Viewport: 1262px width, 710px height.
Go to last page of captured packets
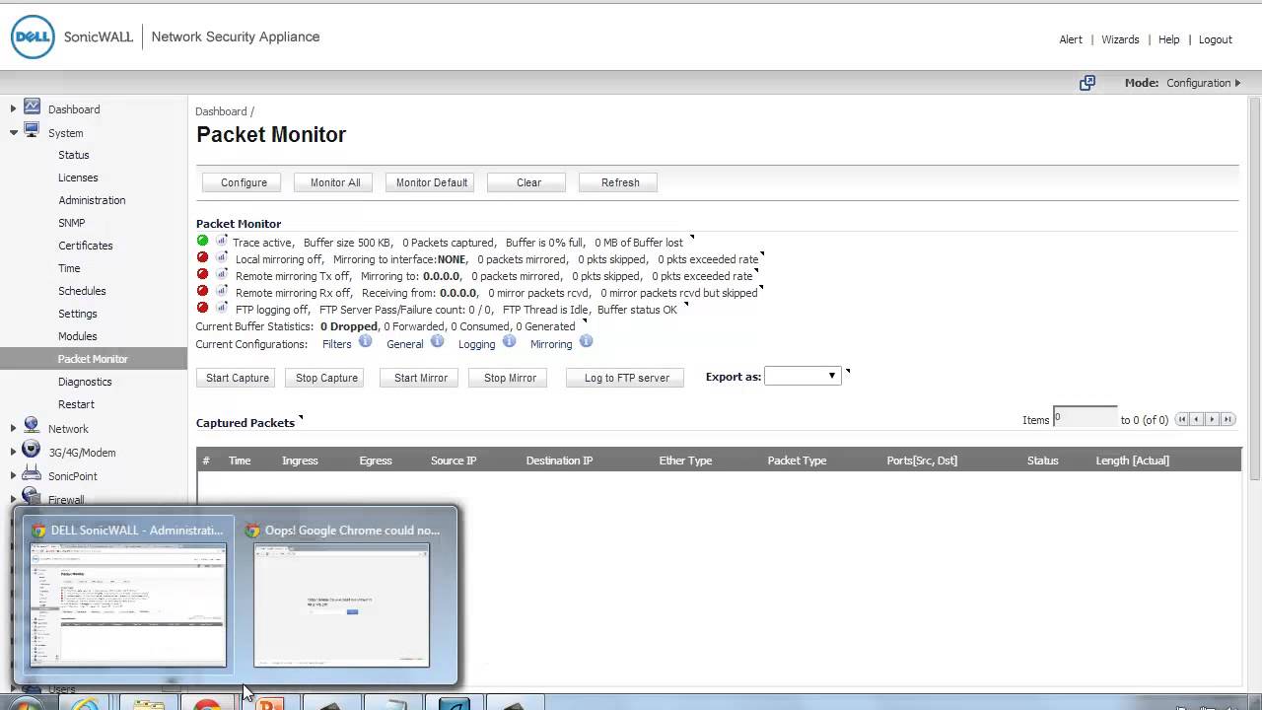[x=1227, y=419]
